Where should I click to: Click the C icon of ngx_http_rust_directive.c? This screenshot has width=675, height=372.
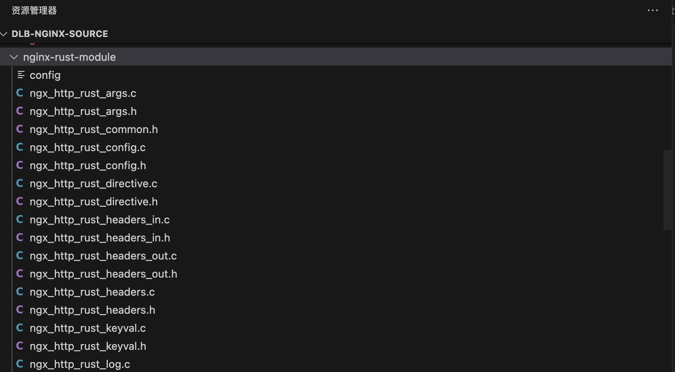point(20,183)
